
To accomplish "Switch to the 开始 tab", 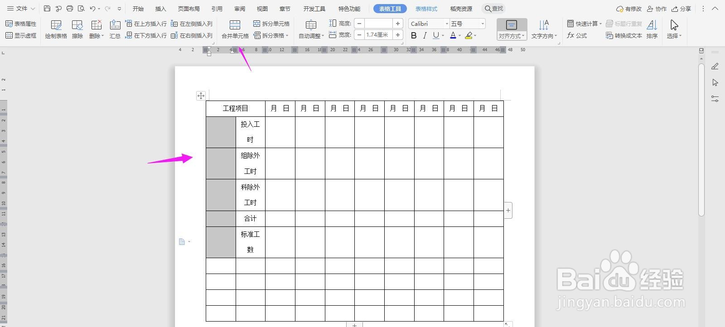I will (138, 9).
